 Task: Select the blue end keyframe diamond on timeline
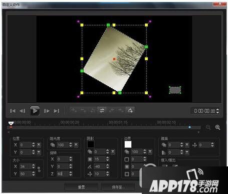tap(189, 127)
